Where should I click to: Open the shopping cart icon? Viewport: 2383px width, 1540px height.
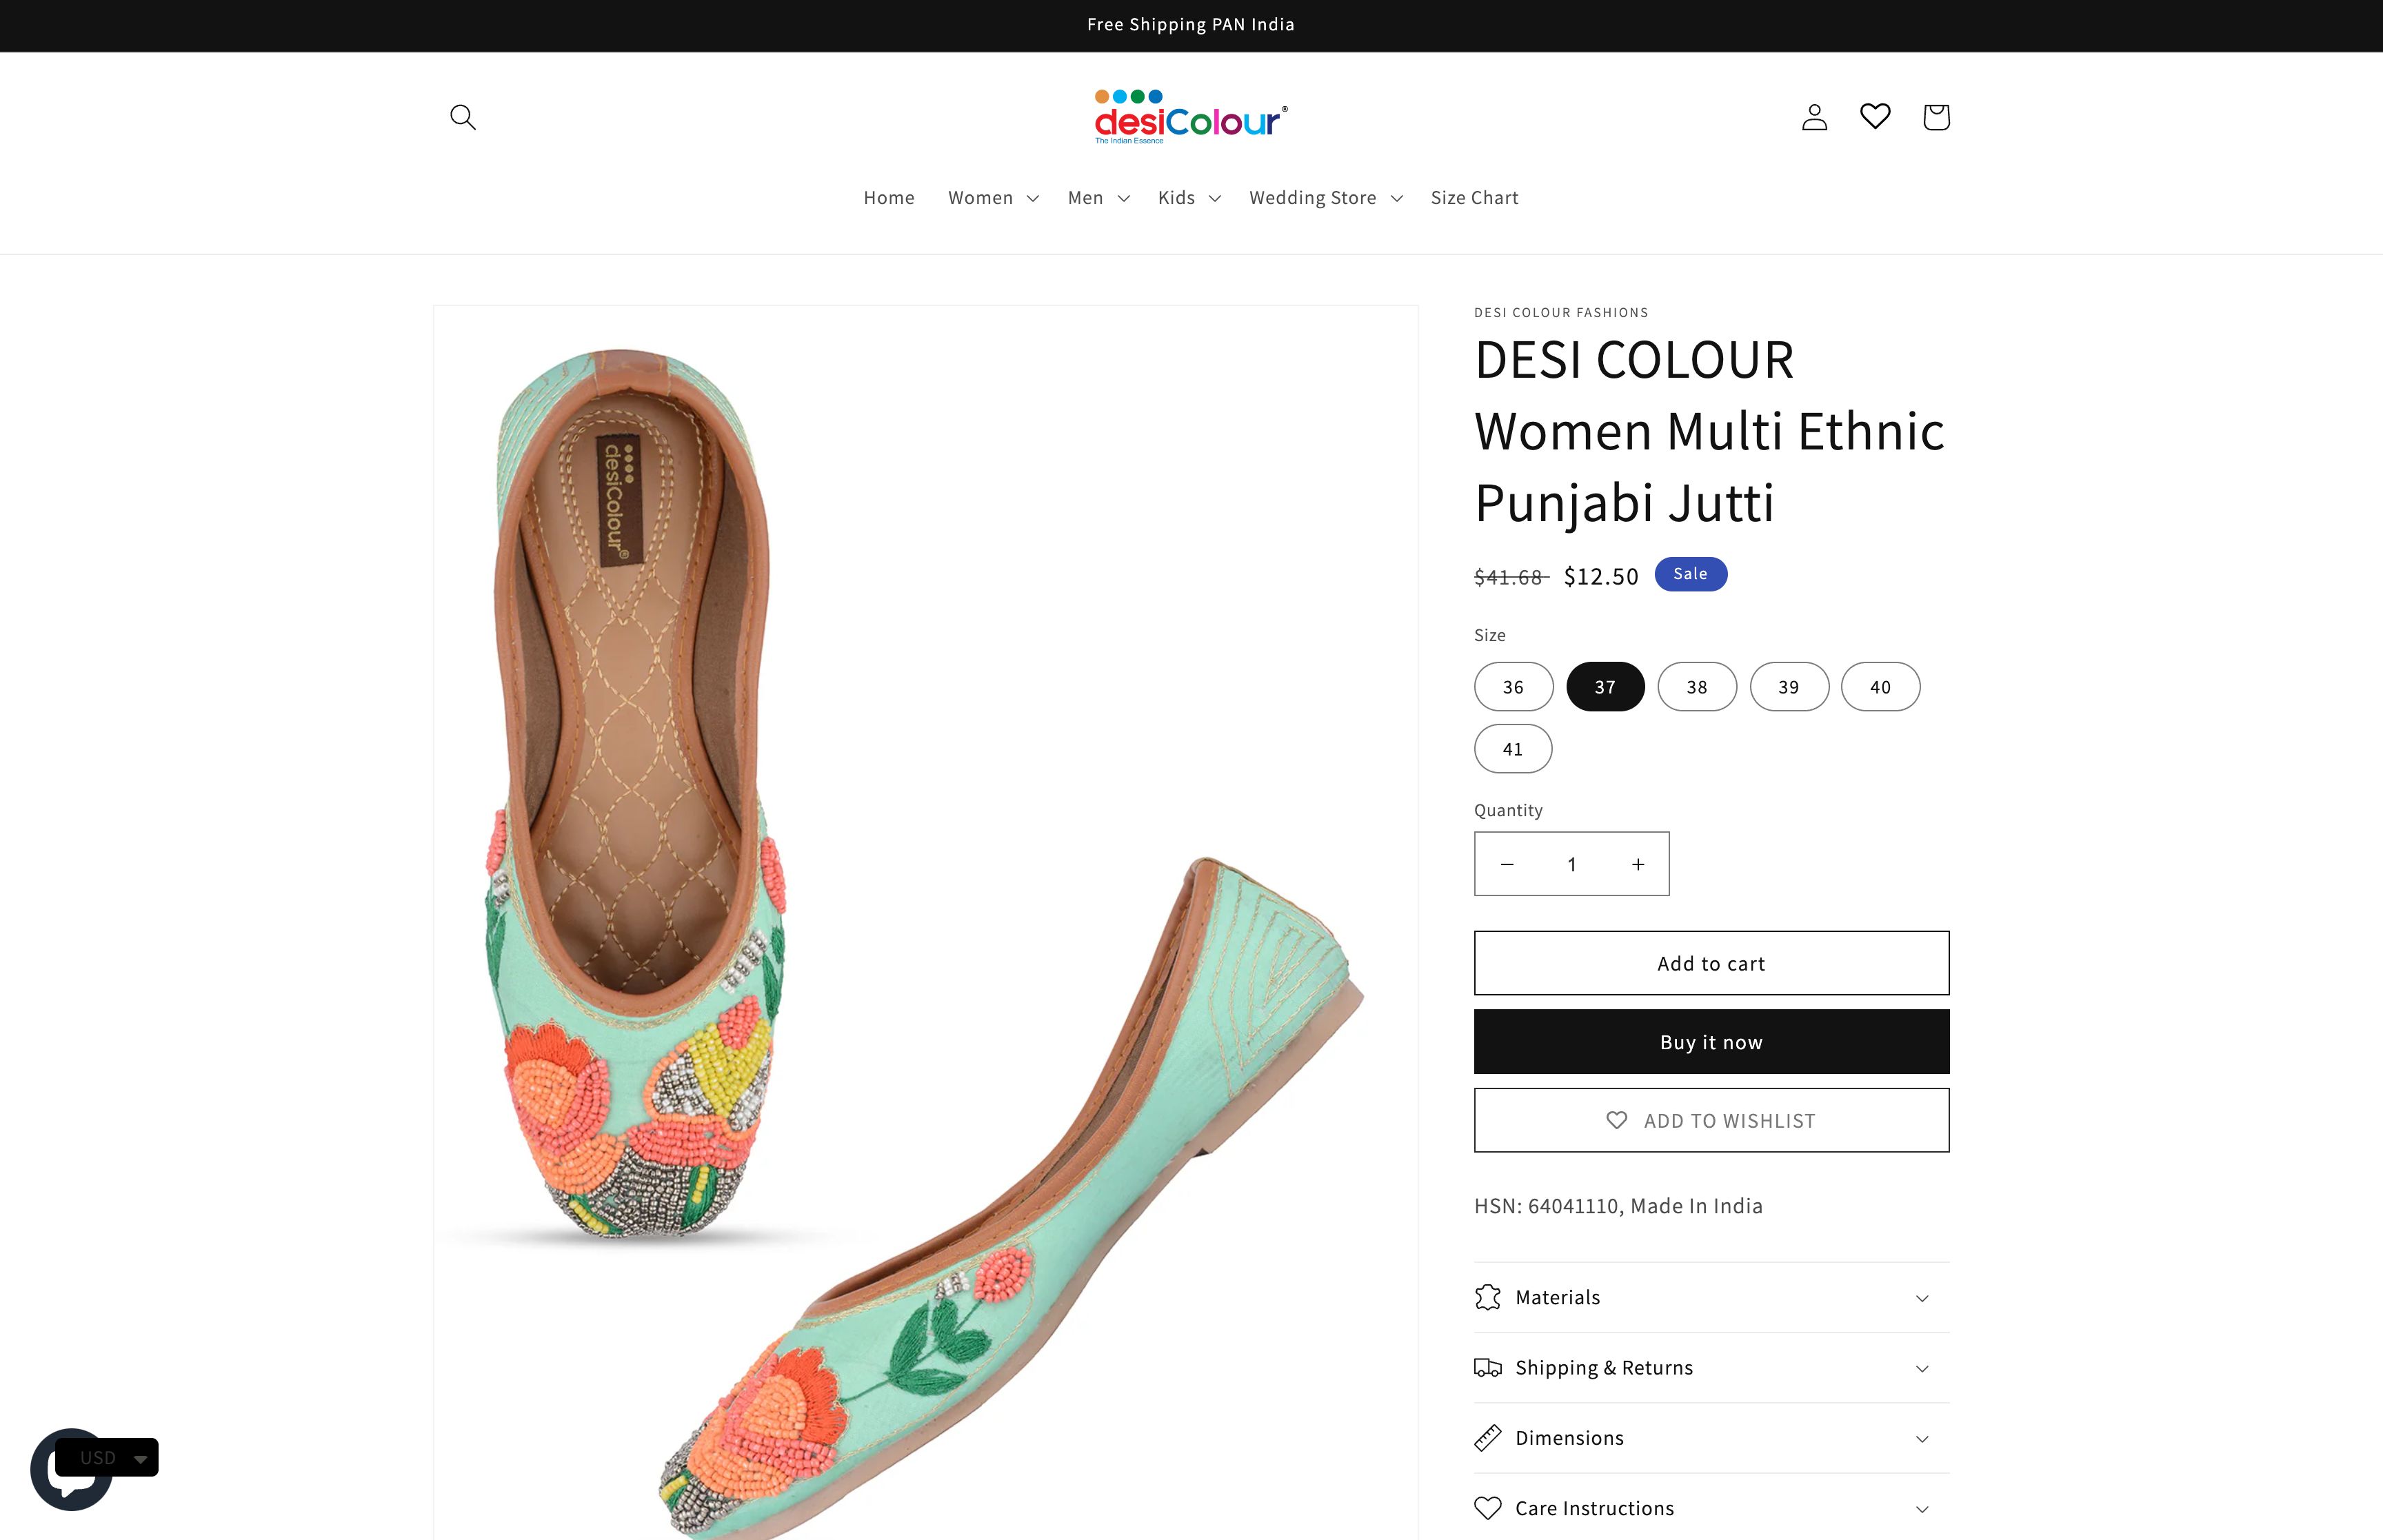click(1936, 117)
